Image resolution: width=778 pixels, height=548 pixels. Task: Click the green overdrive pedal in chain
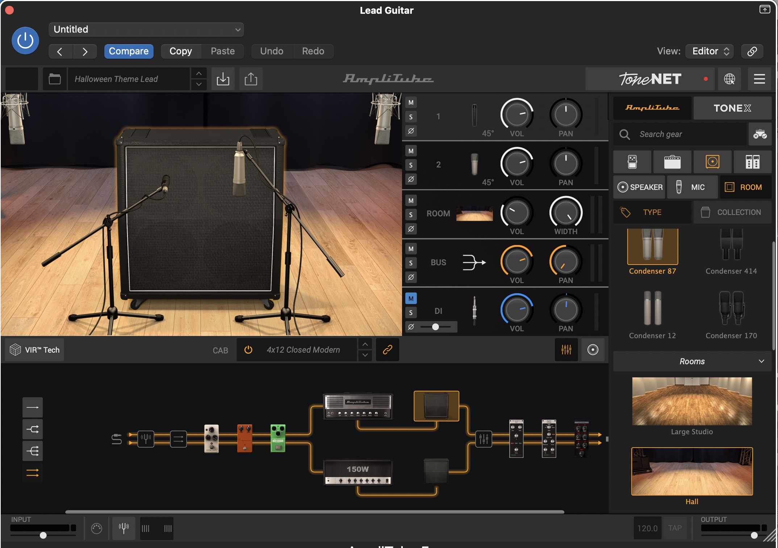[278, 438]
